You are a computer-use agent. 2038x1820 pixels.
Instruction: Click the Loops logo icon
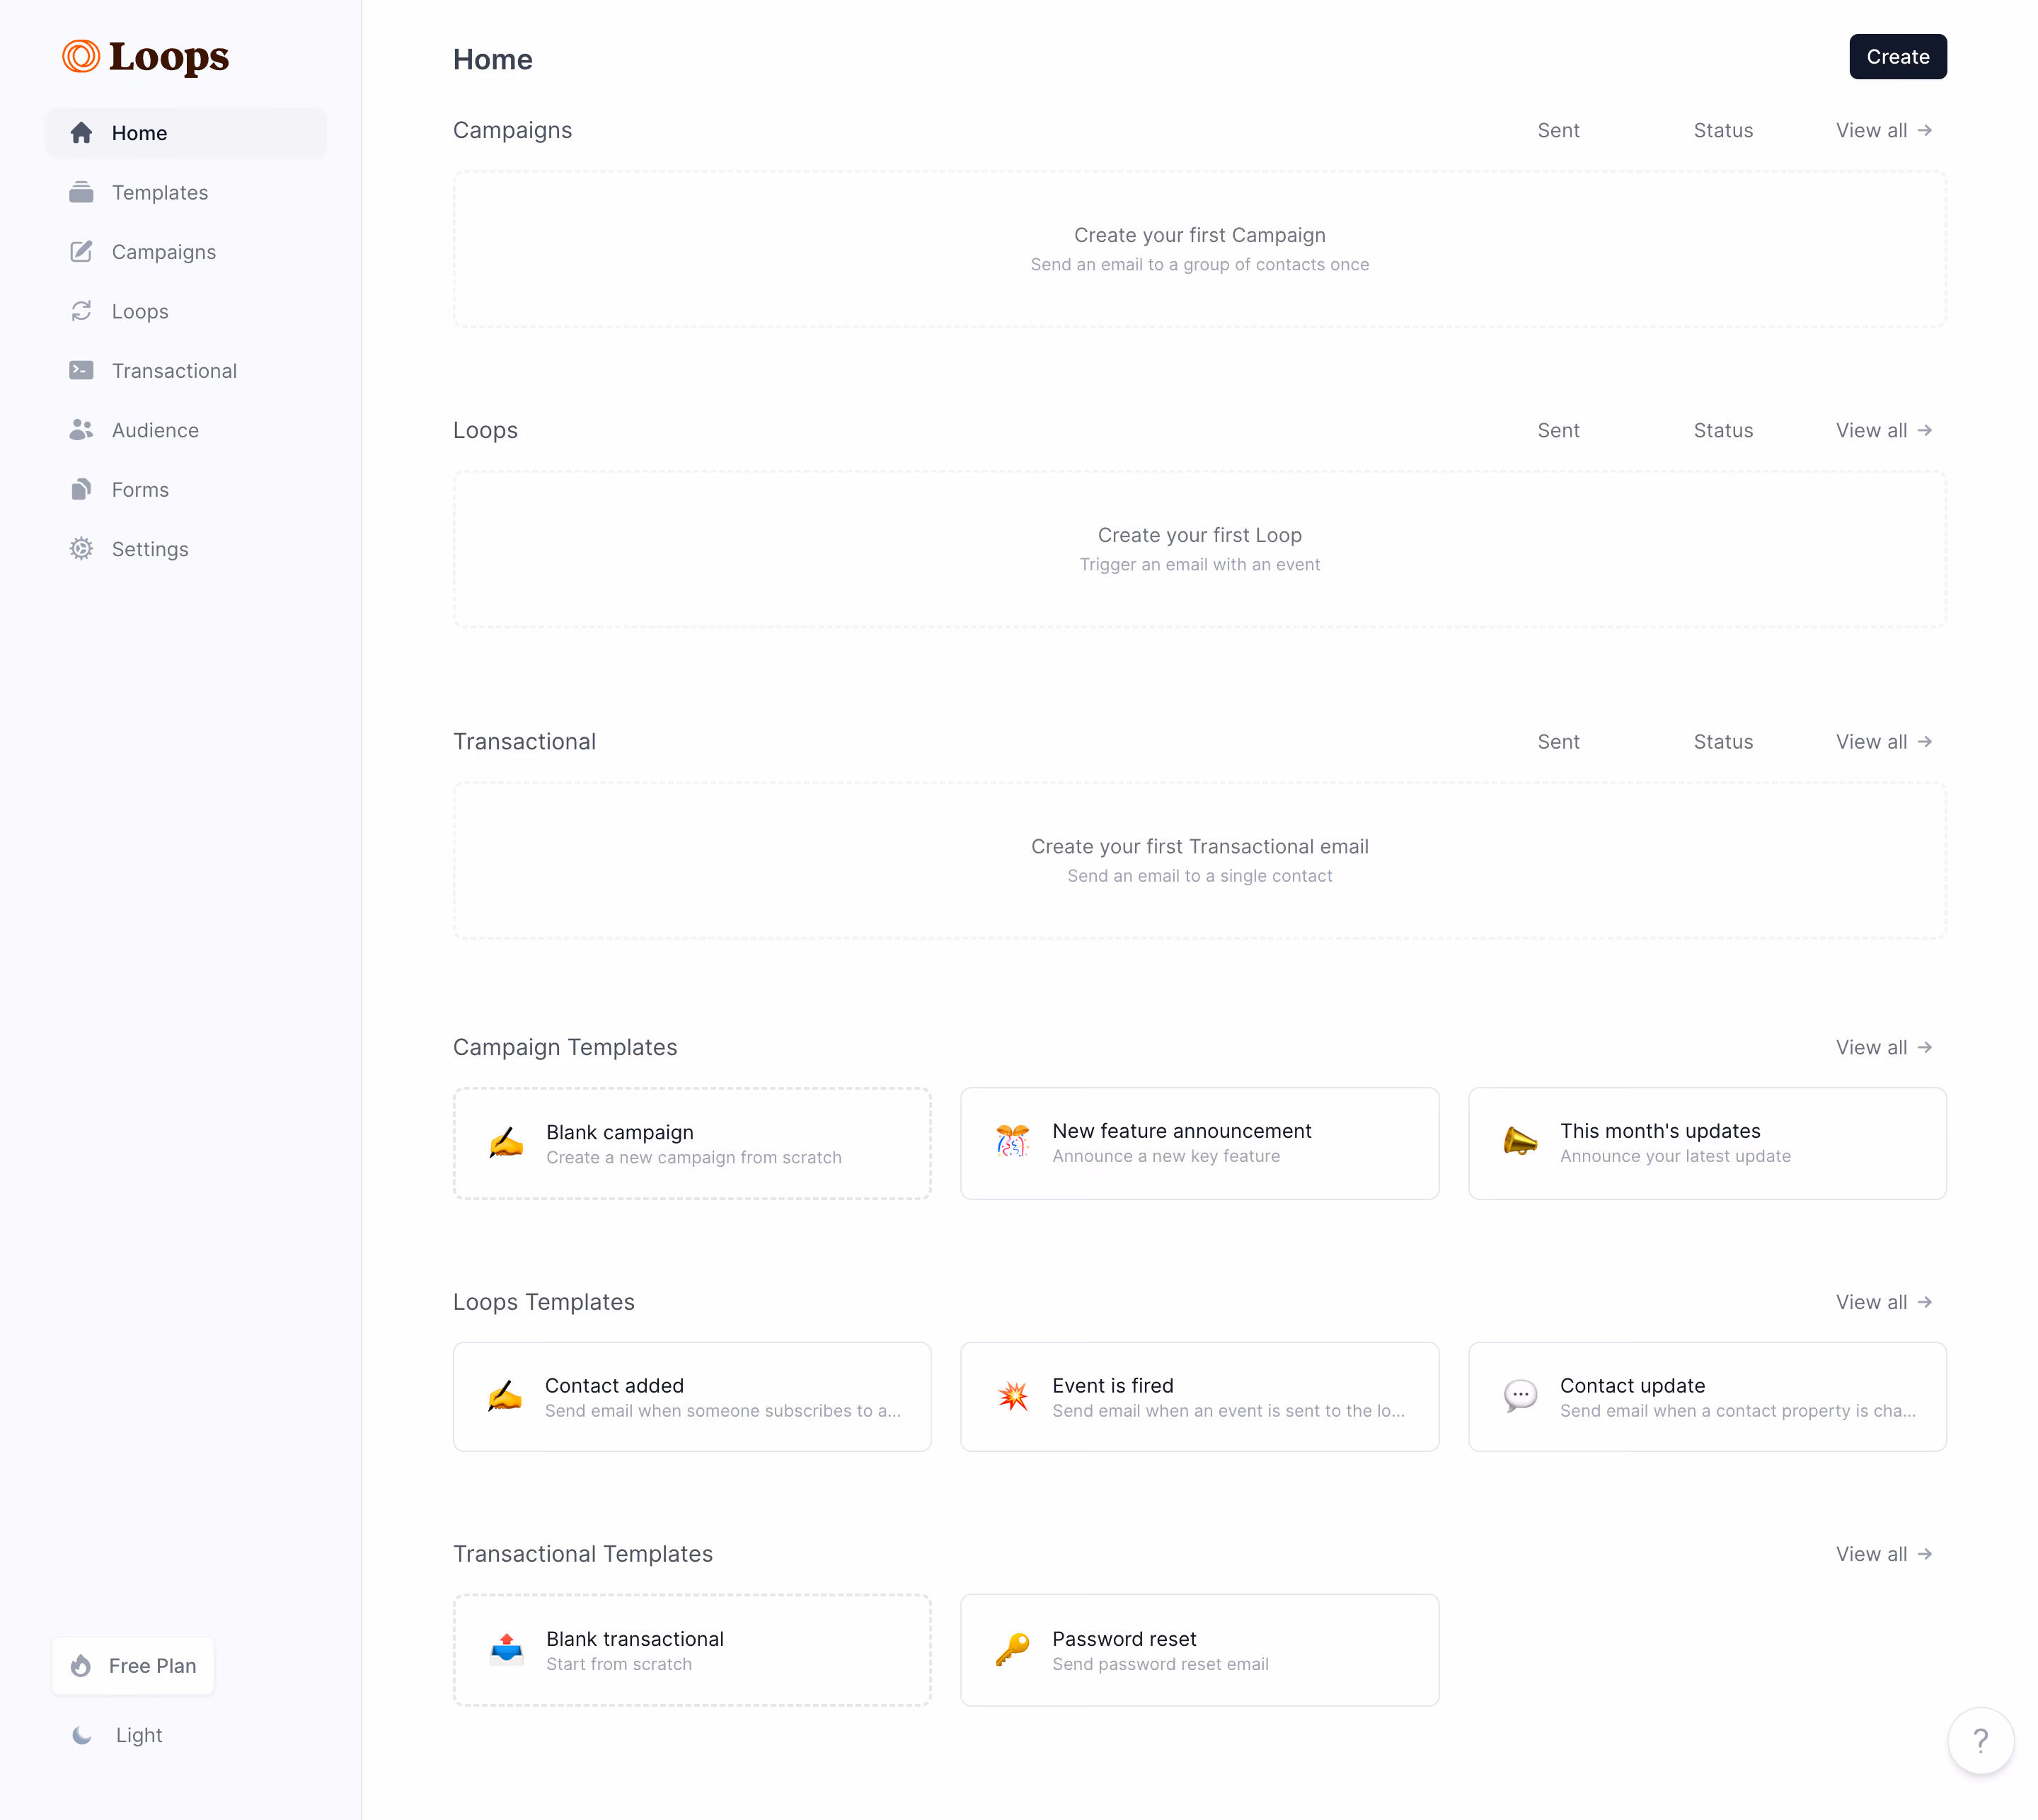tap(81, 57)
